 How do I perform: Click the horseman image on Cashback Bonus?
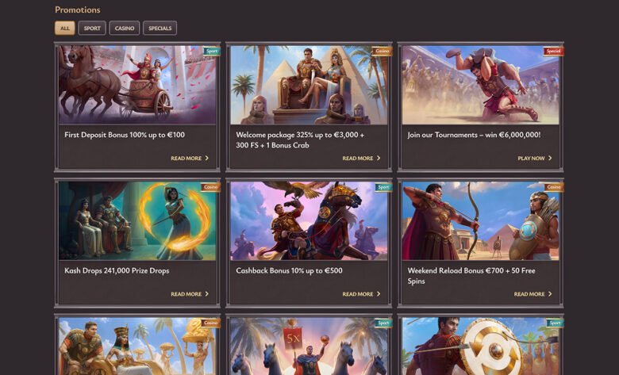coord(308,221)
